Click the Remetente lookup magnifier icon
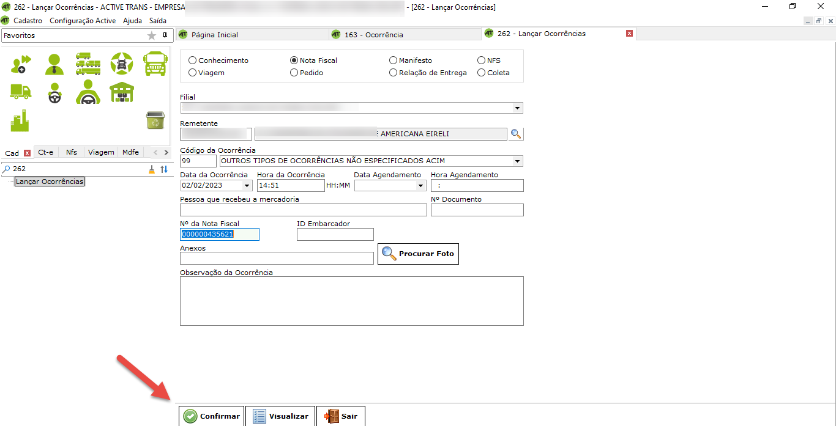Screen dimensions: 836x426 coord(516,134)
